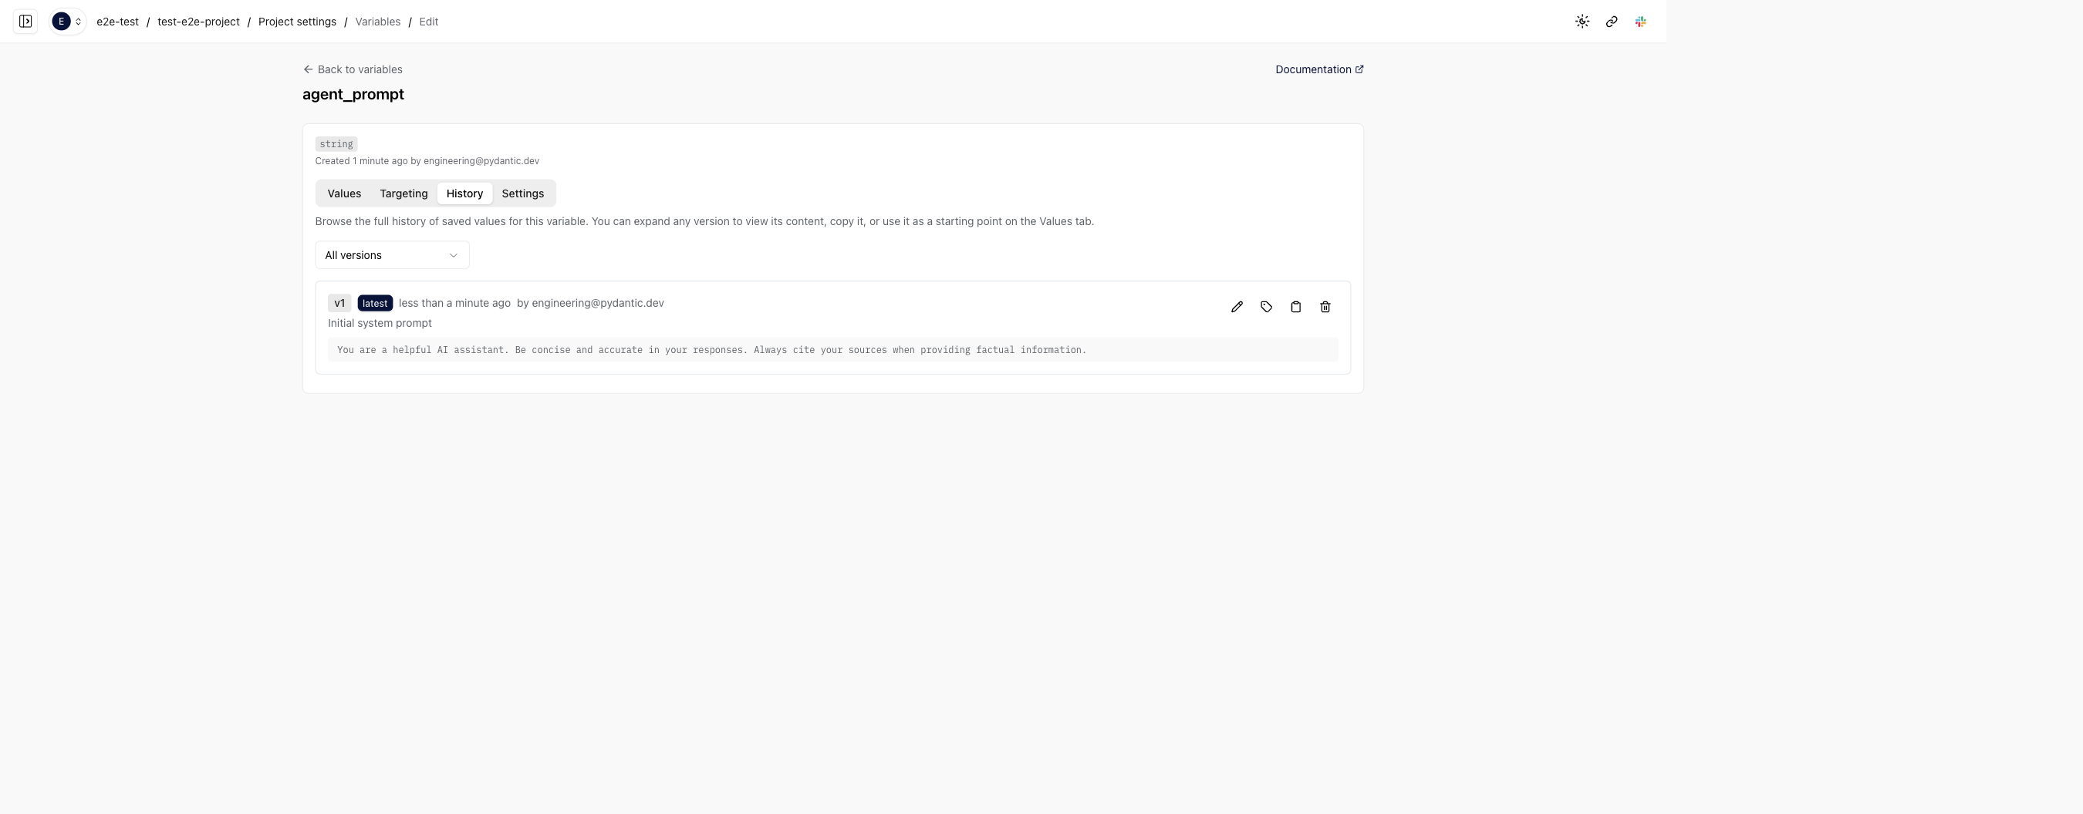2083x814 pixels.
Task: Go to Project settings breadcrumb
Action: pos(297,22)
